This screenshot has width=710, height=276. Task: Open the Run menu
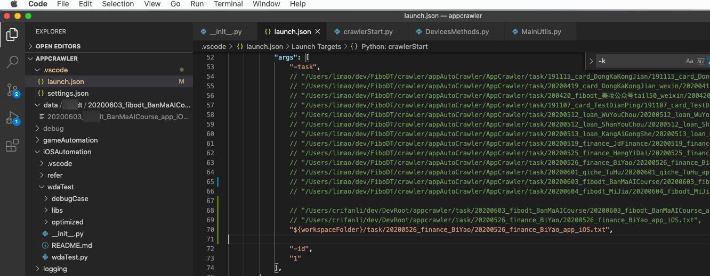[197, 4]
